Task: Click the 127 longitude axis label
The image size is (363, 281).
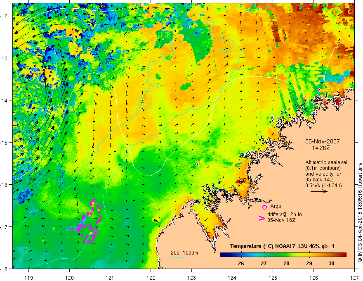Action: (x=354, y=278)
